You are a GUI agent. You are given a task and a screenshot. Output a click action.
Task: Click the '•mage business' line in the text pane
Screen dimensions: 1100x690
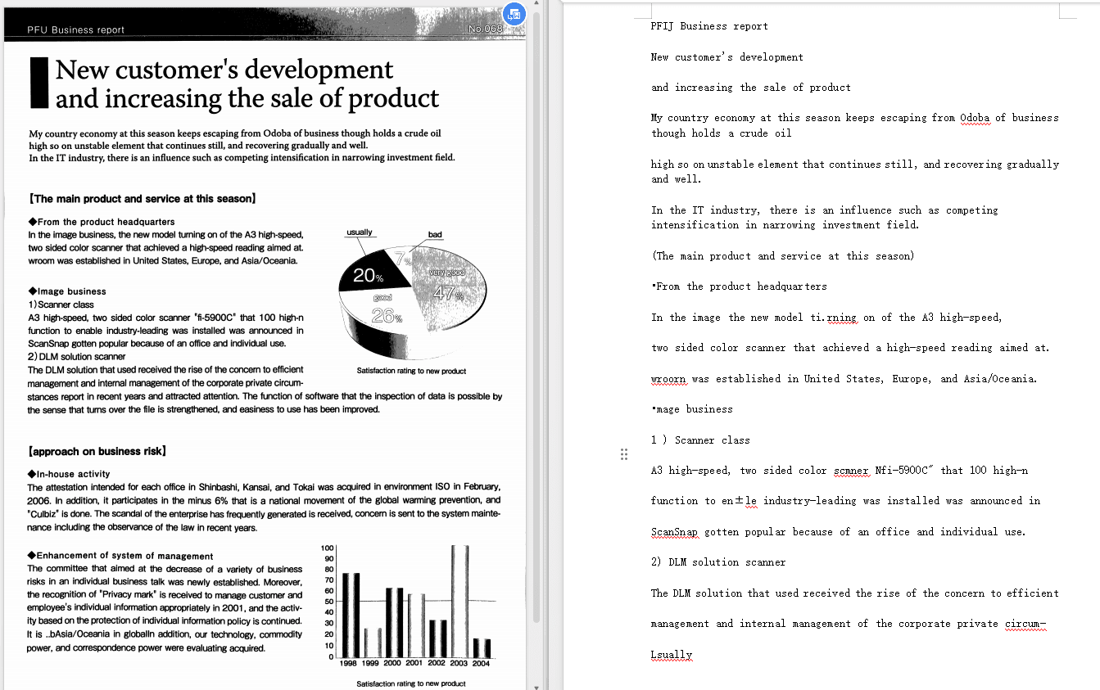pyautogui.click(x=692, y=409)
